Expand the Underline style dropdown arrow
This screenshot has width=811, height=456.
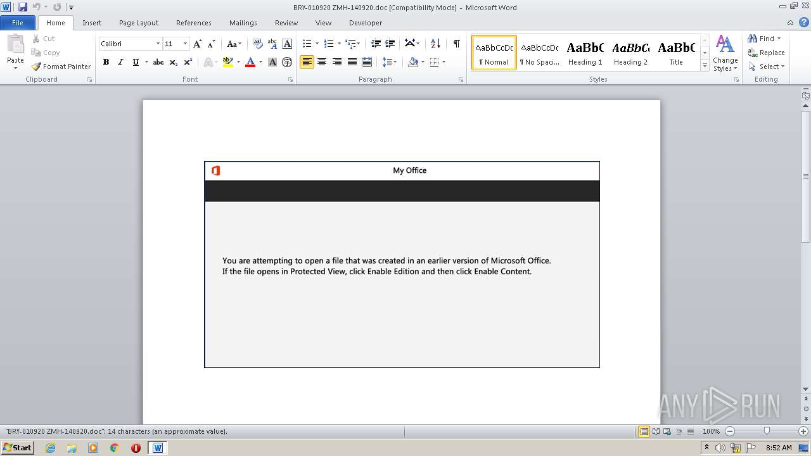click(x=146, y=62)
